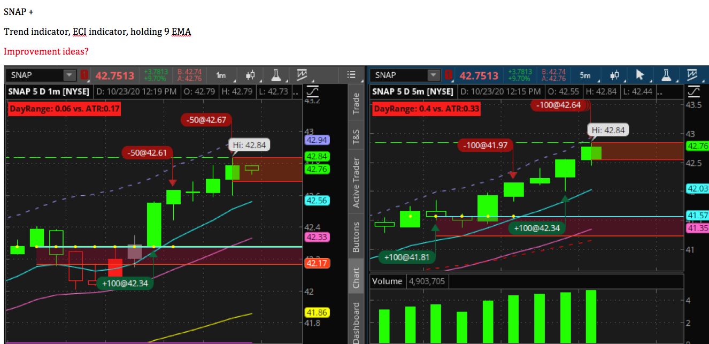Open the symbol dropdown arrow in the right 5m chart

coord(434,75)
